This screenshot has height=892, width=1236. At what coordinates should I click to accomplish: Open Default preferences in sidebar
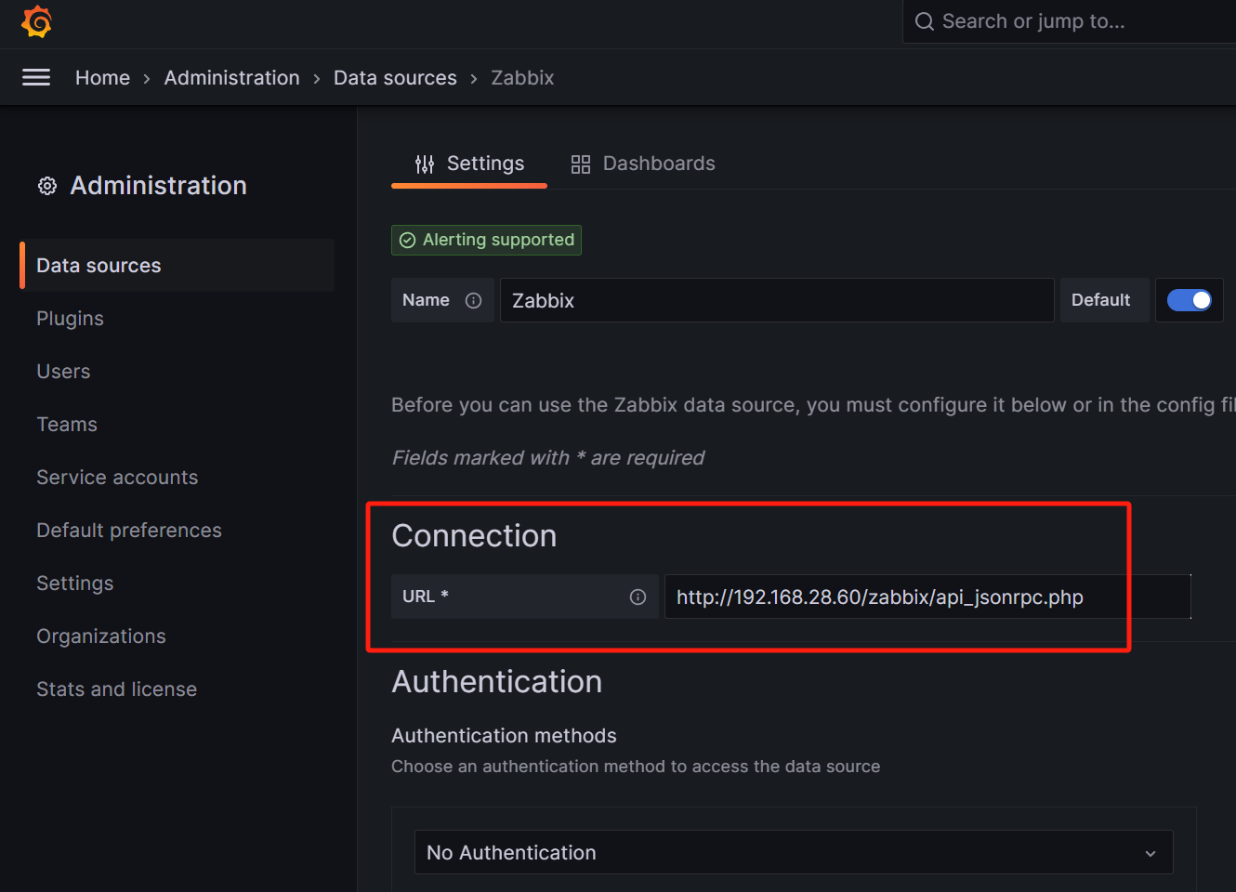[x=129, y=531]
